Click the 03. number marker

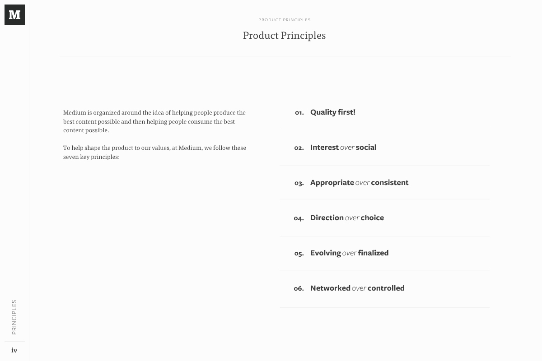point(299,183)
